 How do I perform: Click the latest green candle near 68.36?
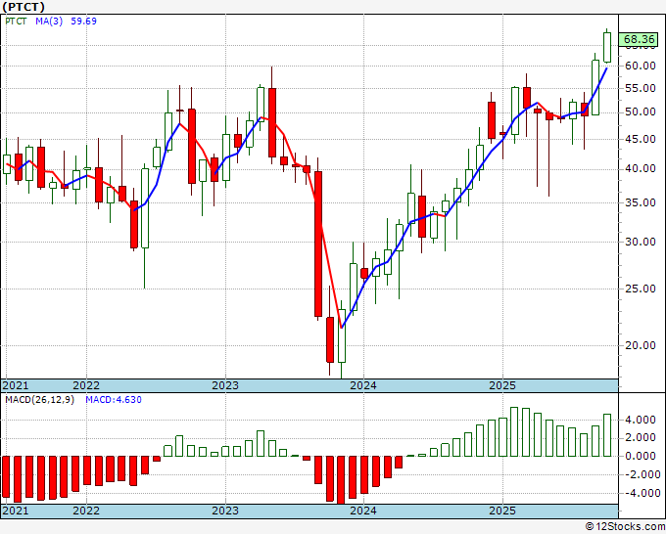tap(607, 48)
